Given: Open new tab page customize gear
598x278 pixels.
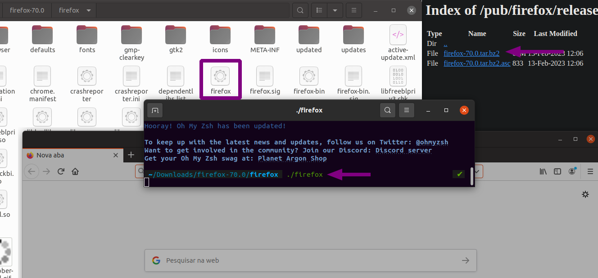Looking at the screenshot, I should 585,194.
